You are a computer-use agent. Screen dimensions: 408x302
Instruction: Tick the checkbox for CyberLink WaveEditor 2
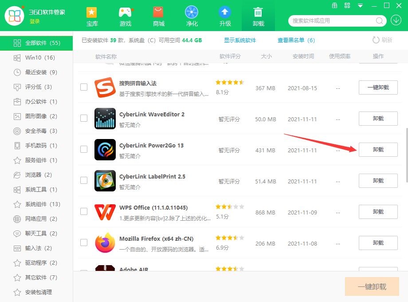click(84, 118)
